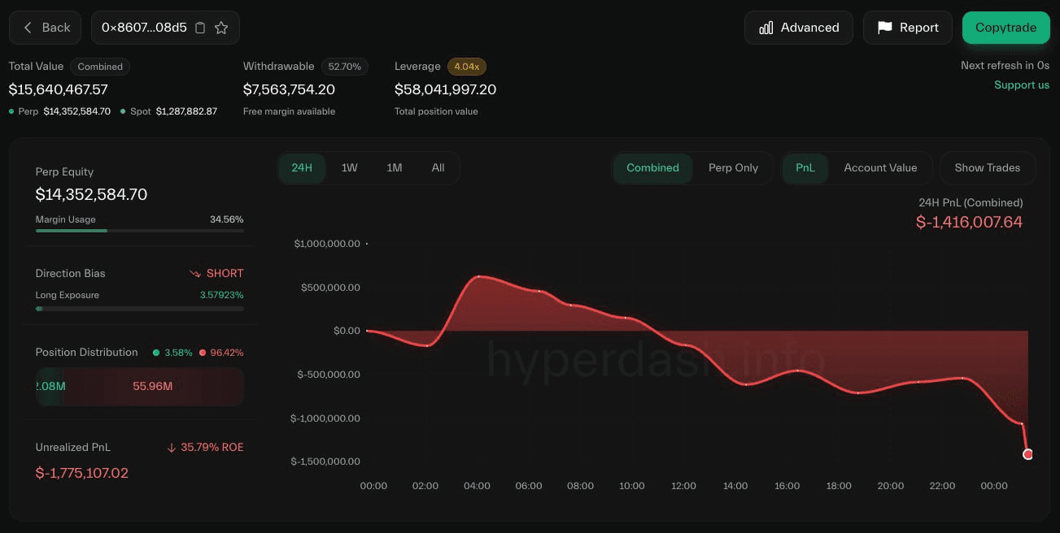The width and height of the screenshot is (1060, 533).
Task: Click the Long Exposure progress bar
Action: 140,309
